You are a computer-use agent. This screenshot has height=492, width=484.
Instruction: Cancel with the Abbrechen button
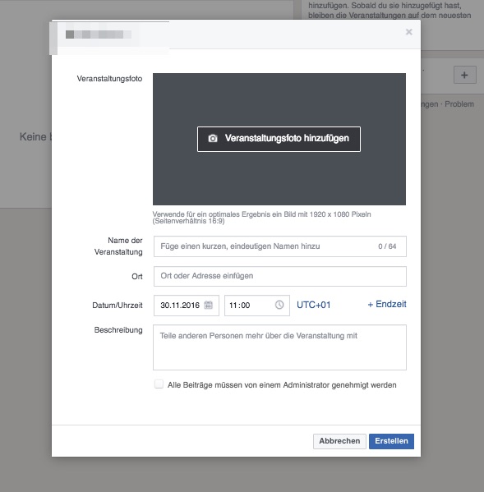(339, 441)
